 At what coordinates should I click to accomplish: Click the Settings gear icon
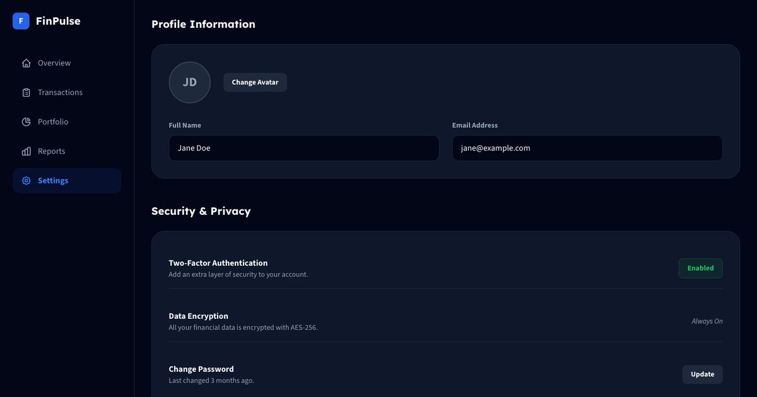(x=26, y=181)
